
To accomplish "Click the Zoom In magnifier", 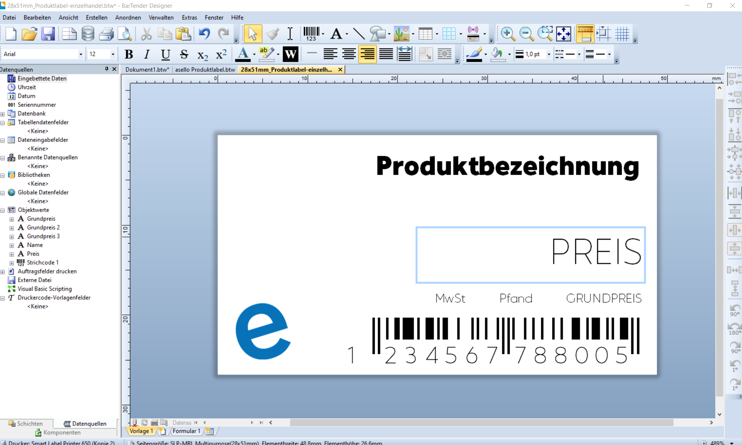I will (x=507, y=34).
